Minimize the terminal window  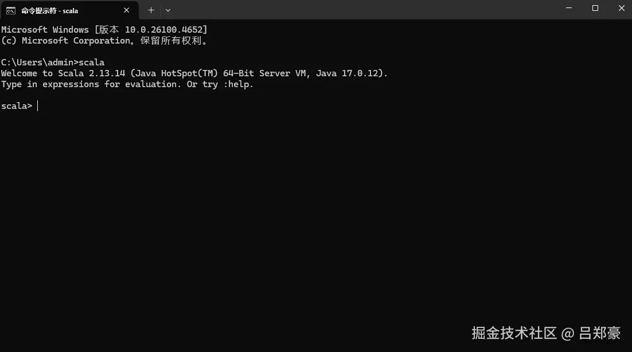click(568, 9)
